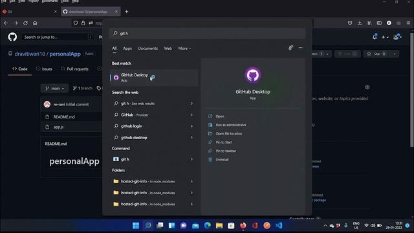Open Visual Studio Code from taskbar
Viewport: 414px width, 233px height.
point(279,226)
